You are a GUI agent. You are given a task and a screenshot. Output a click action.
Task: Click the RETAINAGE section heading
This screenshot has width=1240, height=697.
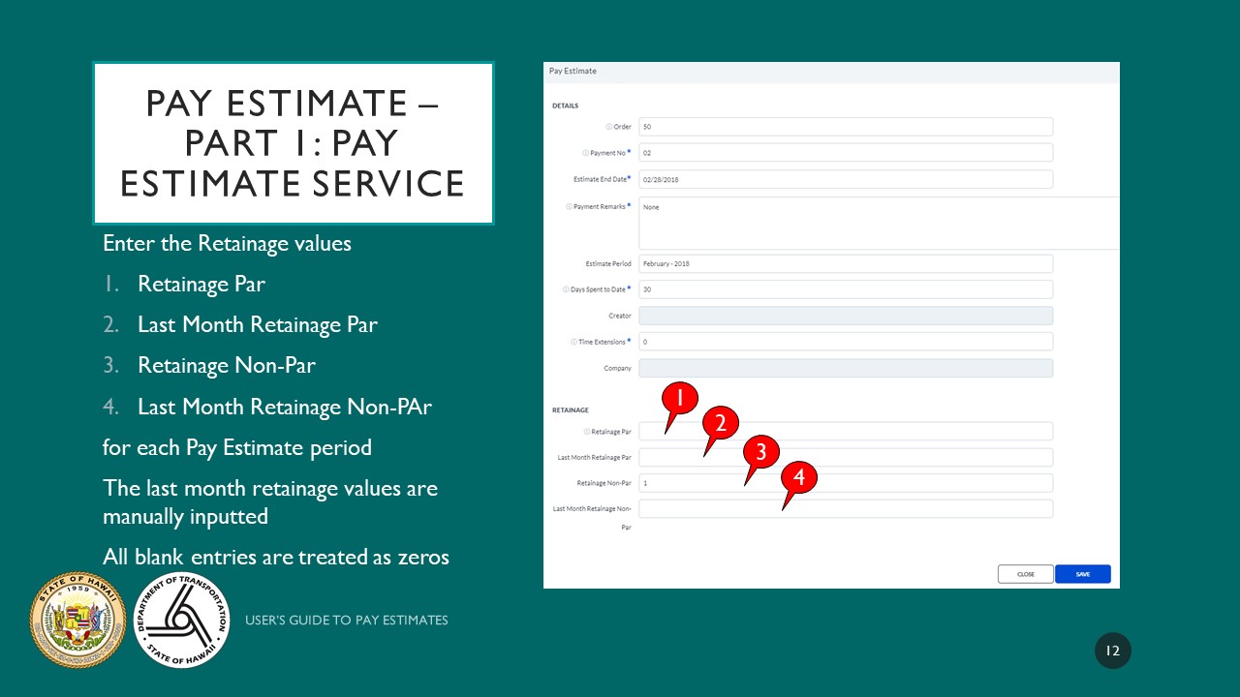tap(570, 410)
